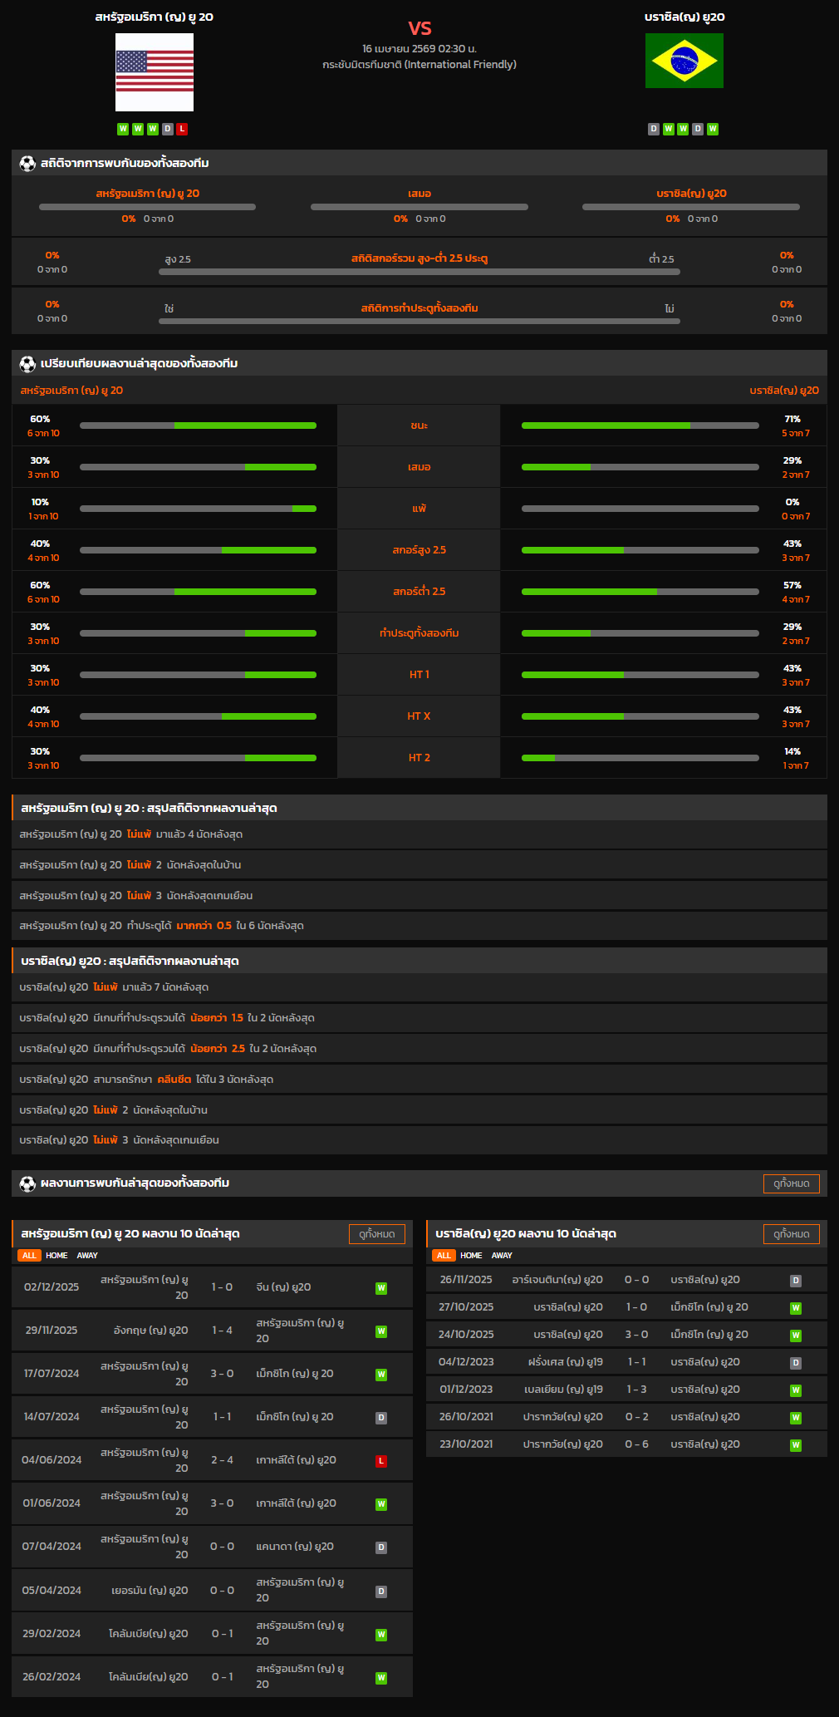The height and width of the screenshot is (1717, 839).
Task: Click the W result badge for 02/12/2025 match
Action: 381,1288
